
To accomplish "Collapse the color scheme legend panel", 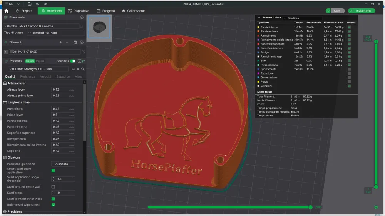I will pyautogui.click(x=259, y=18).
